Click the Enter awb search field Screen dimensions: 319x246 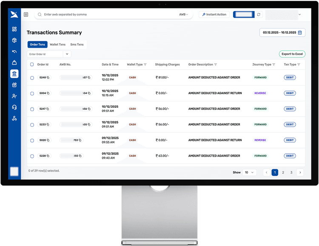[x=106, y=14]
